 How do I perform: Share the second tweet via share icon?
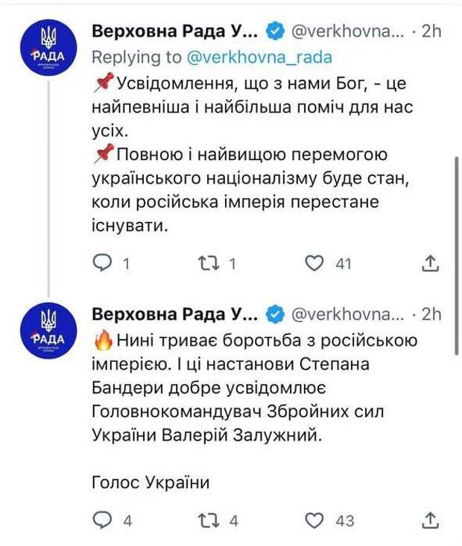[430, 520]
